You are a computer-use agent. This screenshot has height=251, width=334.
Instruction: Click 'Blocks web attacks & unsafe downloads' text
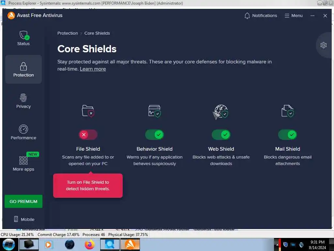221,160
